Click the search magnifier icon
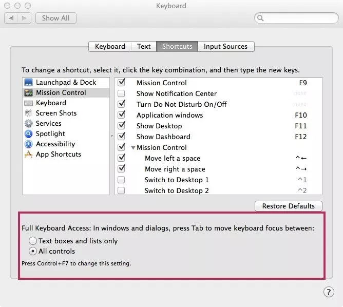The width and height of the screenshot is (343, 307). click(260, 18)
